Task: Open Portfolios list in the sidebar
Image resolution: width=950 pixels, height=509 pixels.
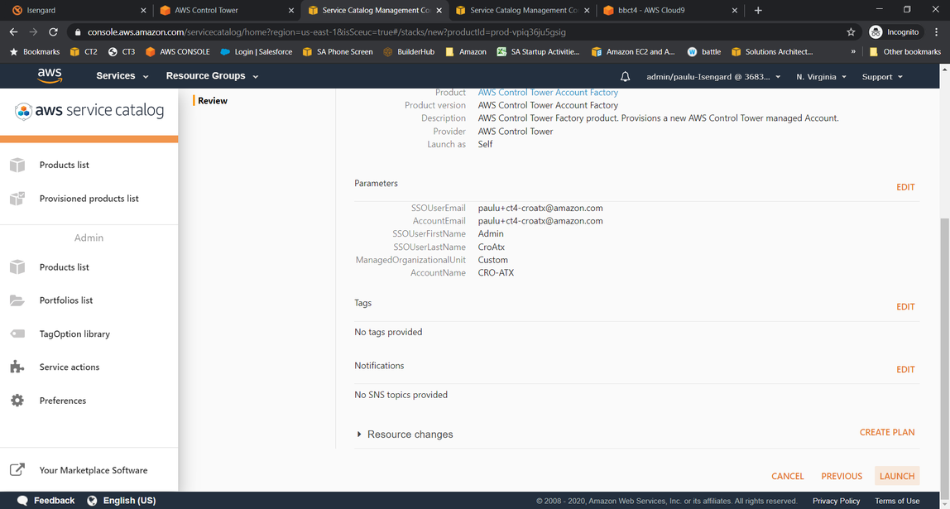Action: pos(66,300)
